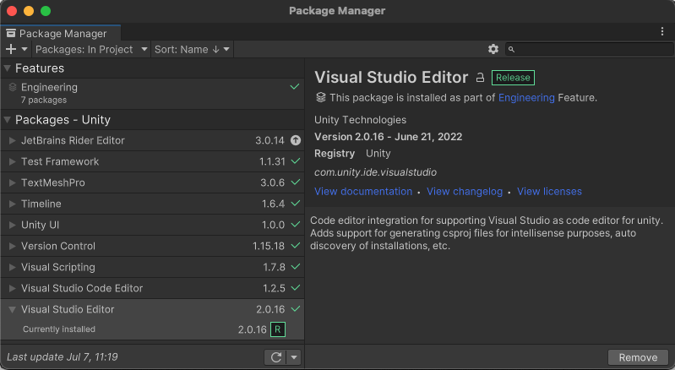Click the update-available arrow for JetBrains Rider
The width and height of the screenshot is (675, 370).
tap(296, 140)
